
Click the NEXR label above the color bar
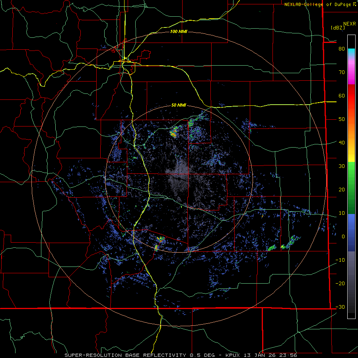(350, 24)
